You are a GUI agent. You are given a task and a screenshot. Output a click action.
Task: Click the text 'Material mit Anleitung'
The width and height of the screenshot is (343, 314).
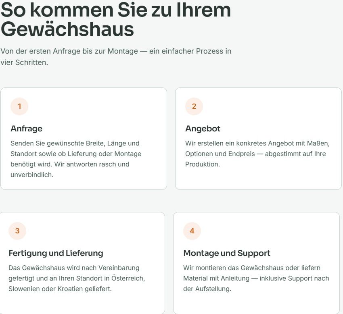[x=216, y=278]
